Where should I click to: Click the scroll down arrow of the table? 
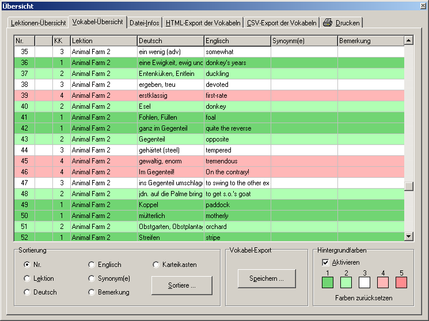(x=409, y=236)
